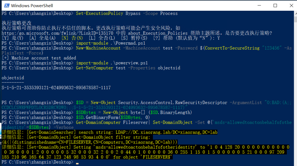The height and width of the screenshot is (166, 297).
Task: Click the Get-DomainComputer Fileserver text
Action: coord(112,123)
